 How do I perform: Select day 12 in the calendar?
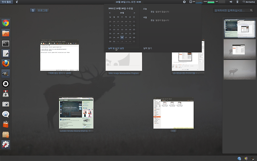[122, 30]
